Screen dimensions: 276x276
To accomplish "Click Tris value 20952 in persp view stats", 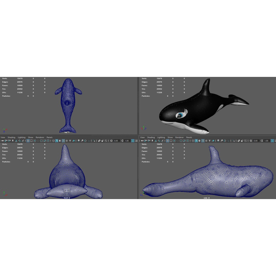I will pos(159,89).
